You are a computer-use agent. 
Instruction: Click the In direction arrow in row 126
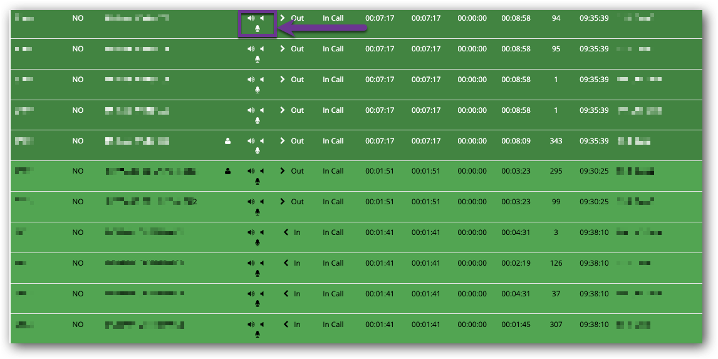coord(286,263)
